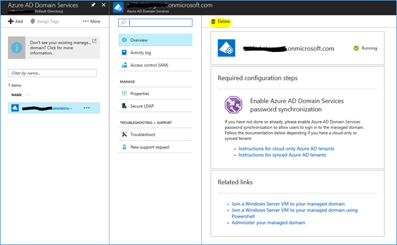Open Administer your managed domain link

pos(268,223)
